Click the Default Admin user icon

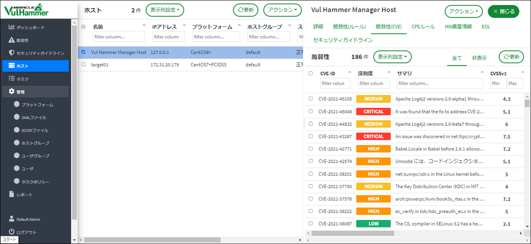click(x=12, y=219)
